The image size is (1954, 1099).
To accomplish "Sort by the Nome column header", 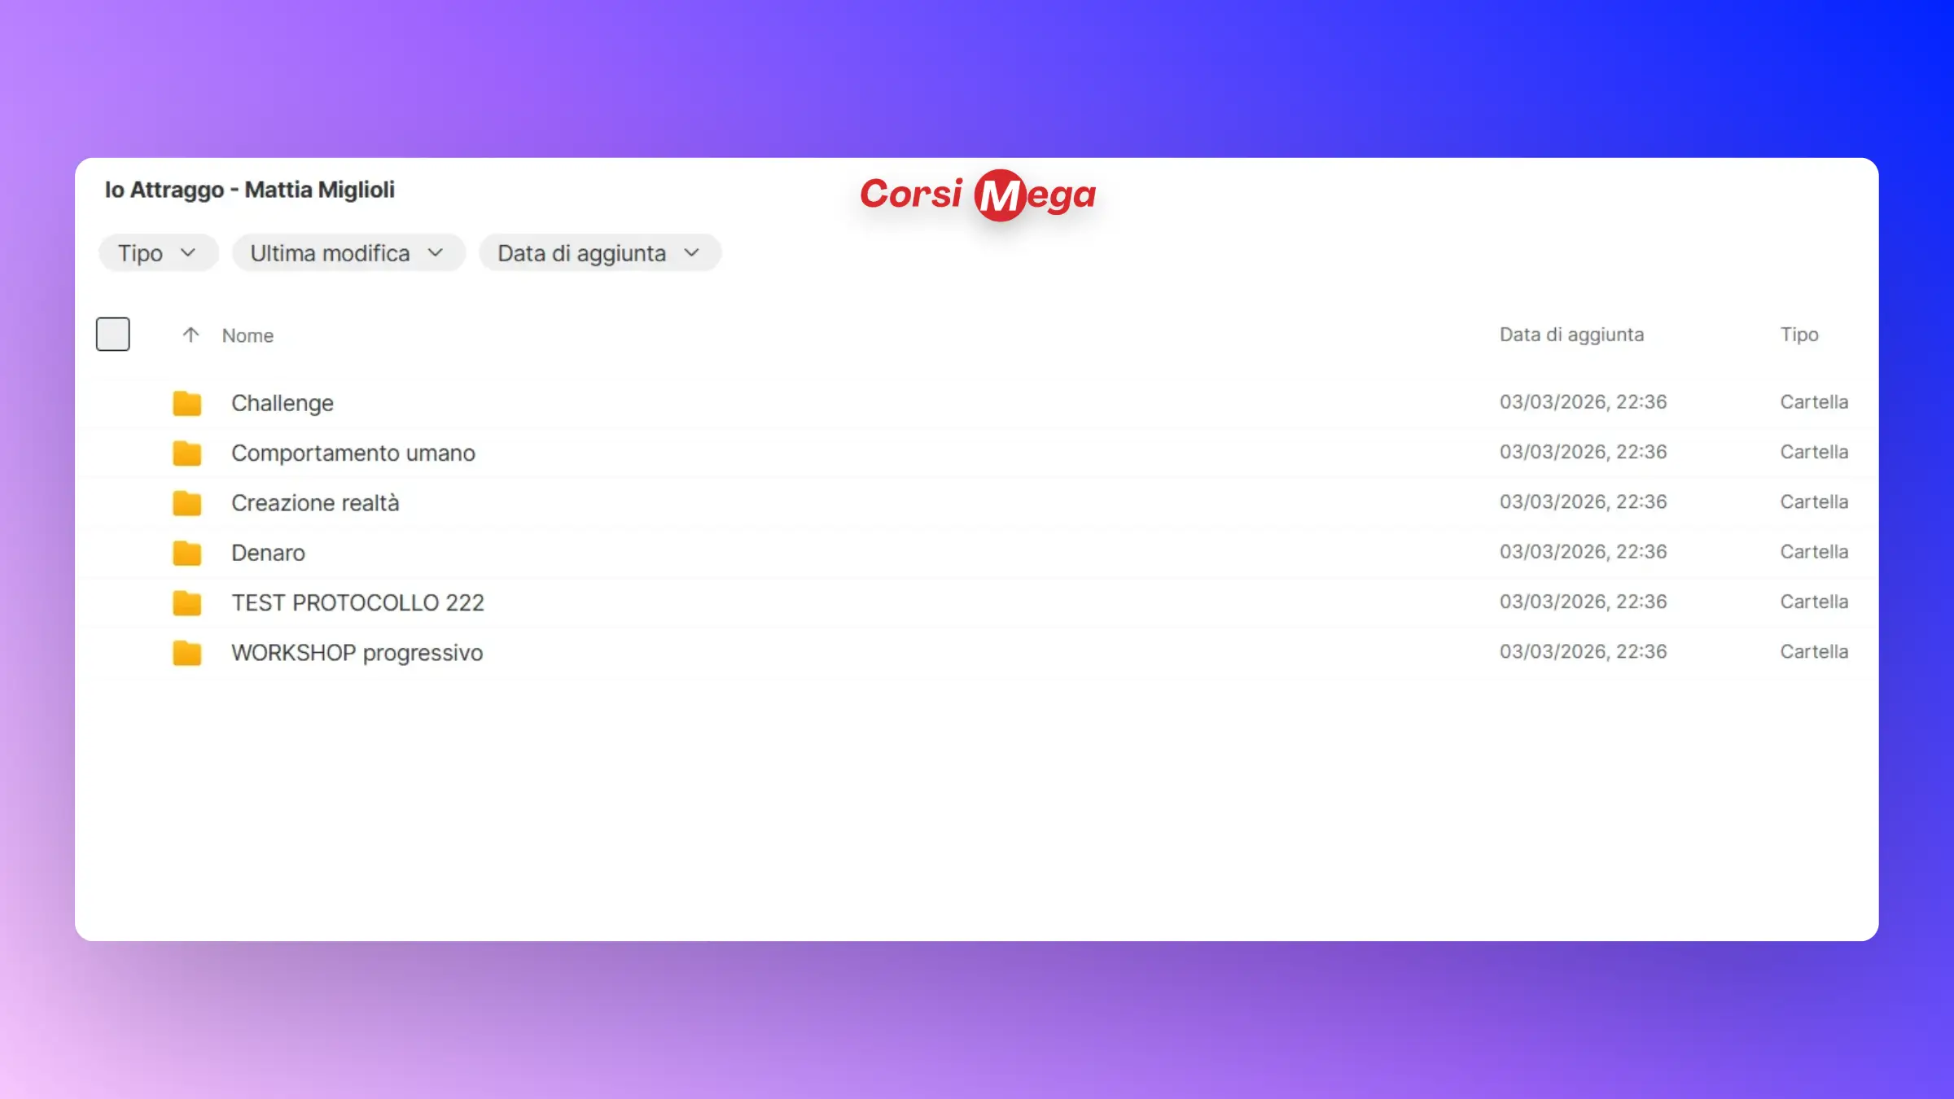I will point(248,335).
